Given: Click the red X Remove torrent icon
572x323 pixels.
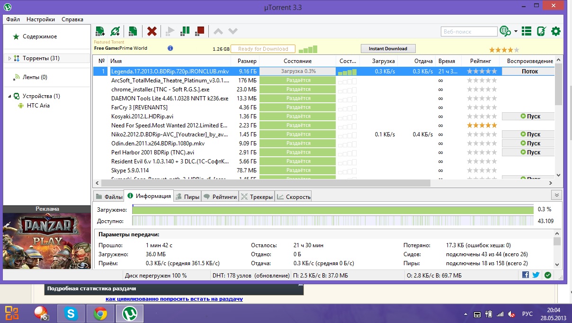Looking at the screenshot, I should [x=152, y=31].
